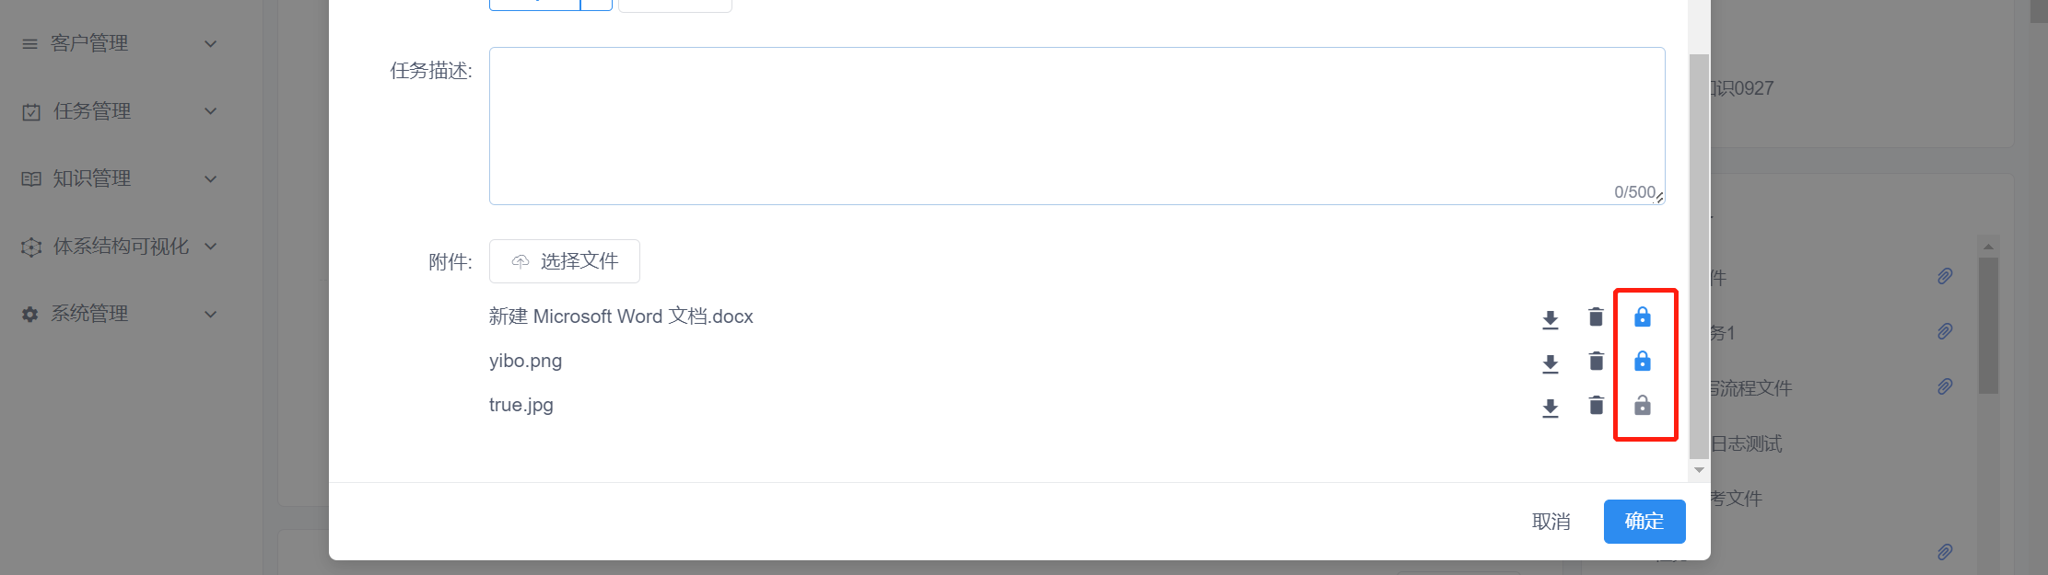The image size is (2048, 575).
Task: Click the upload cloud icon in 选择文件
Action: pos(521,262)
